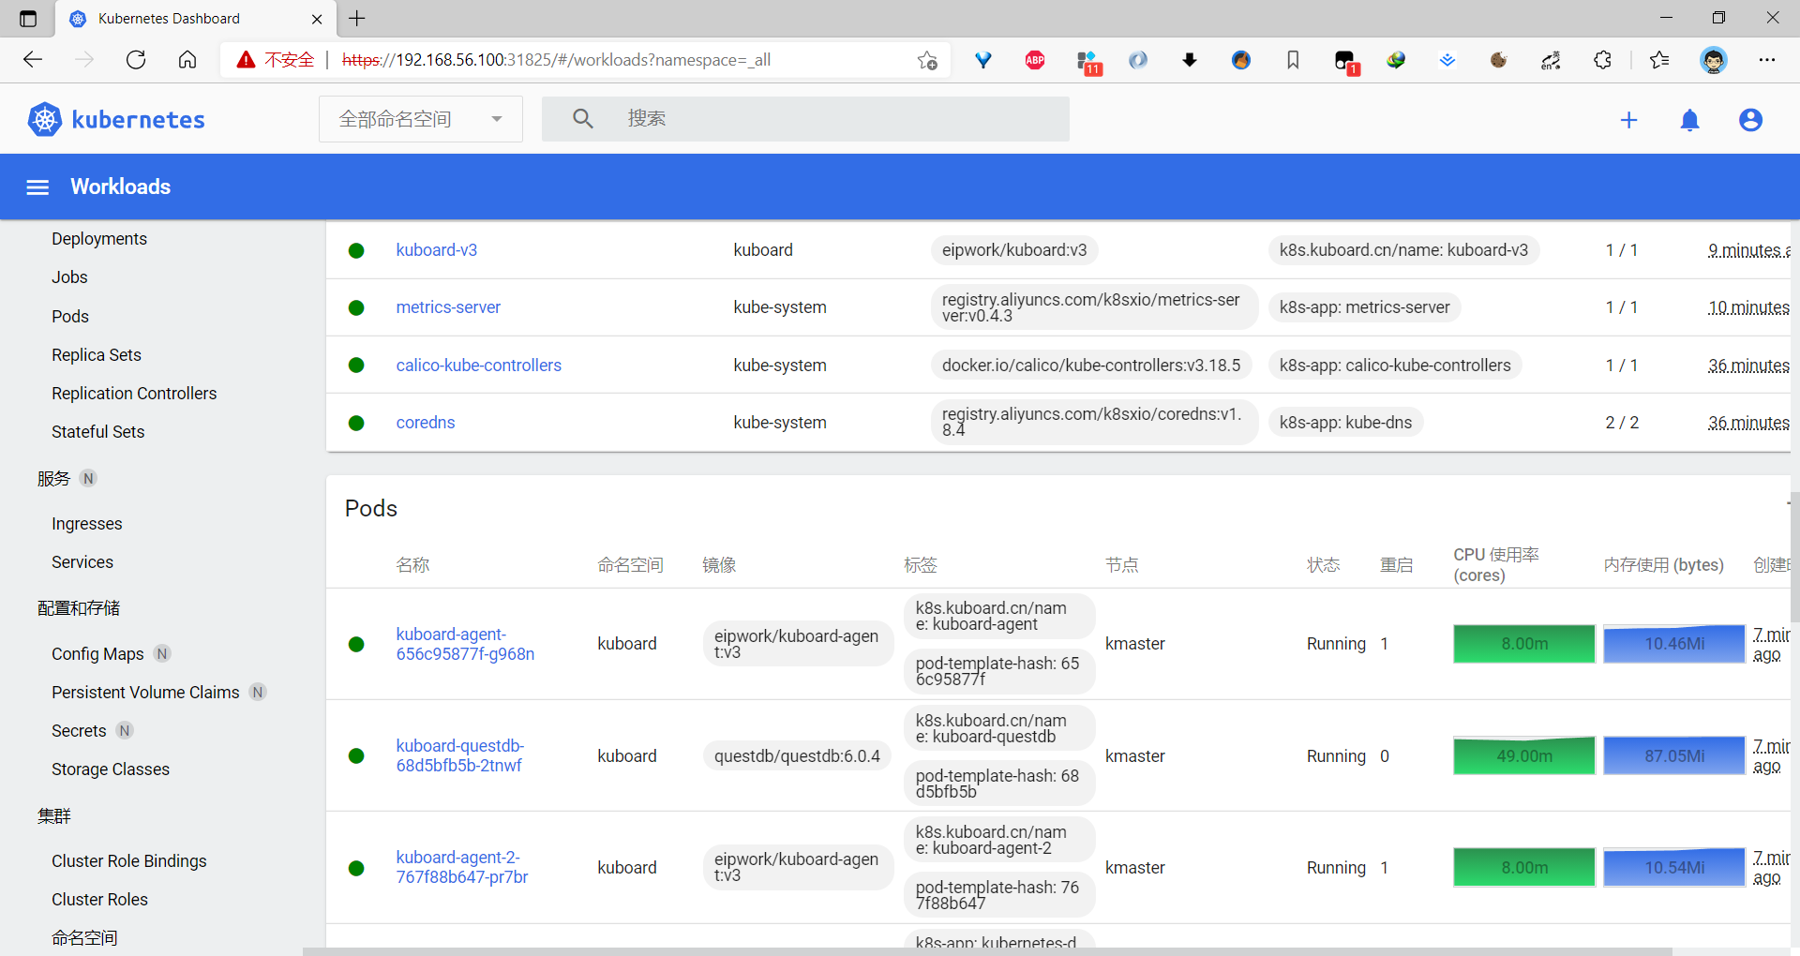Click the questdb/questdb:6.0.4 image chip
The height and width of the screenshot is (956, 1800).
click(797, 755)
